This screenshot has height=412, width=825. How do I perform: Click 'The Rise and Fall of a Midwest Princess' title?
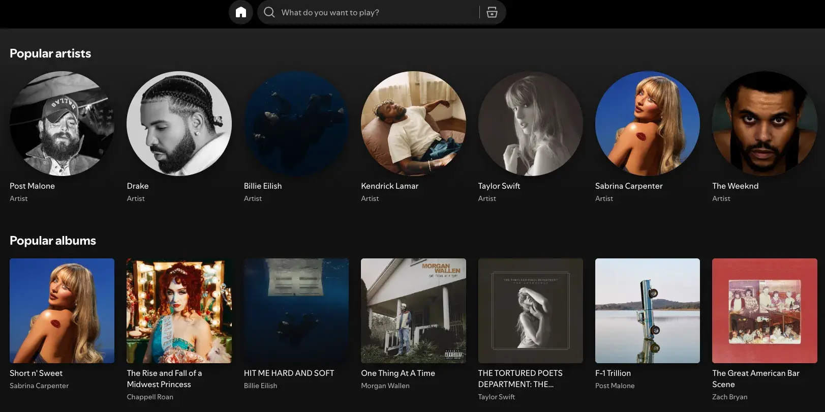coord(164,379)
